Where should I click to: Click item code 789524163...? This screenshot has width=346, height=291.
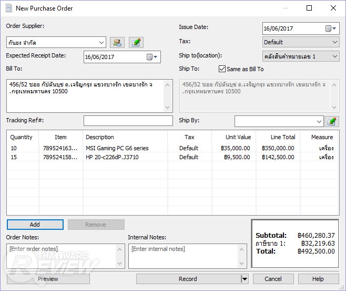(60, 148)
